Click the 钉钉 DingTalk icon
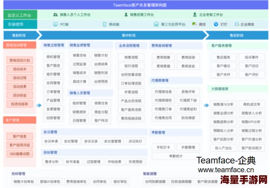The width and height of the screenshot is (270, 188). point(216,24)
